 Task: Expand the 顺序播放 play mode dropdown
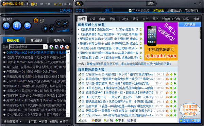[x=13, y=122]
